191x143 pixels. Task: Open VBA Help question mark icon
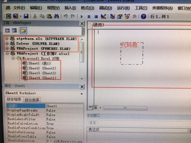point(143,17)
